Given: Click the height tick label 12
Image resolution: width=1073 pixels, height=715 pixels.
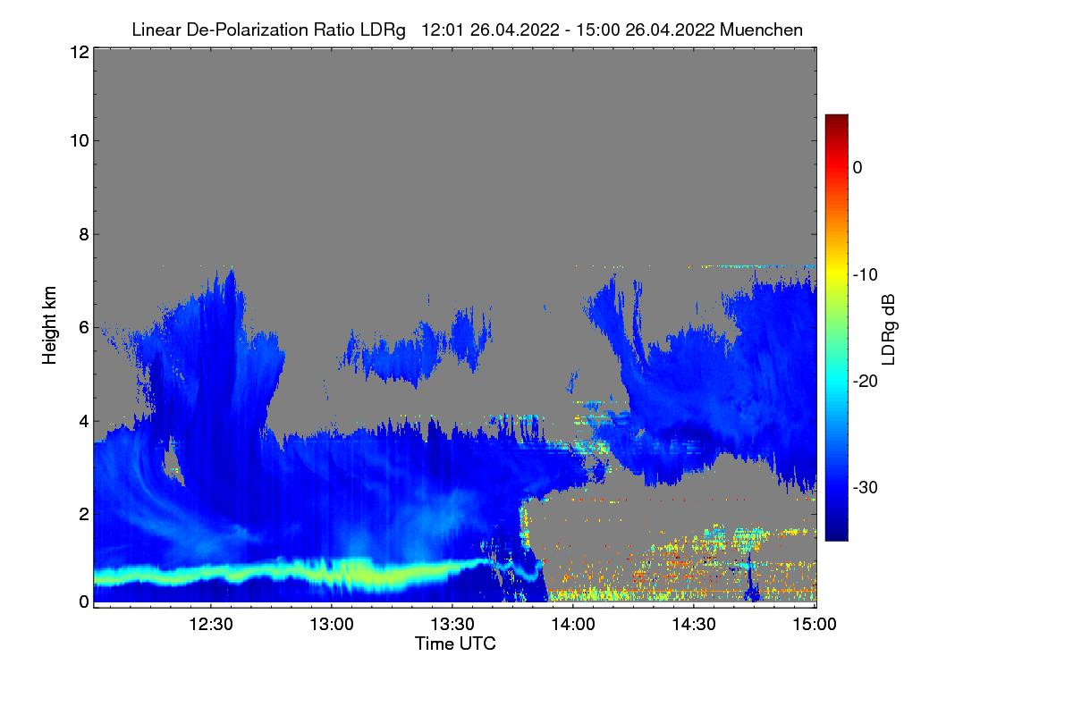Looking at the screenshot, I should pyautogui.click(x=79, y=53).
